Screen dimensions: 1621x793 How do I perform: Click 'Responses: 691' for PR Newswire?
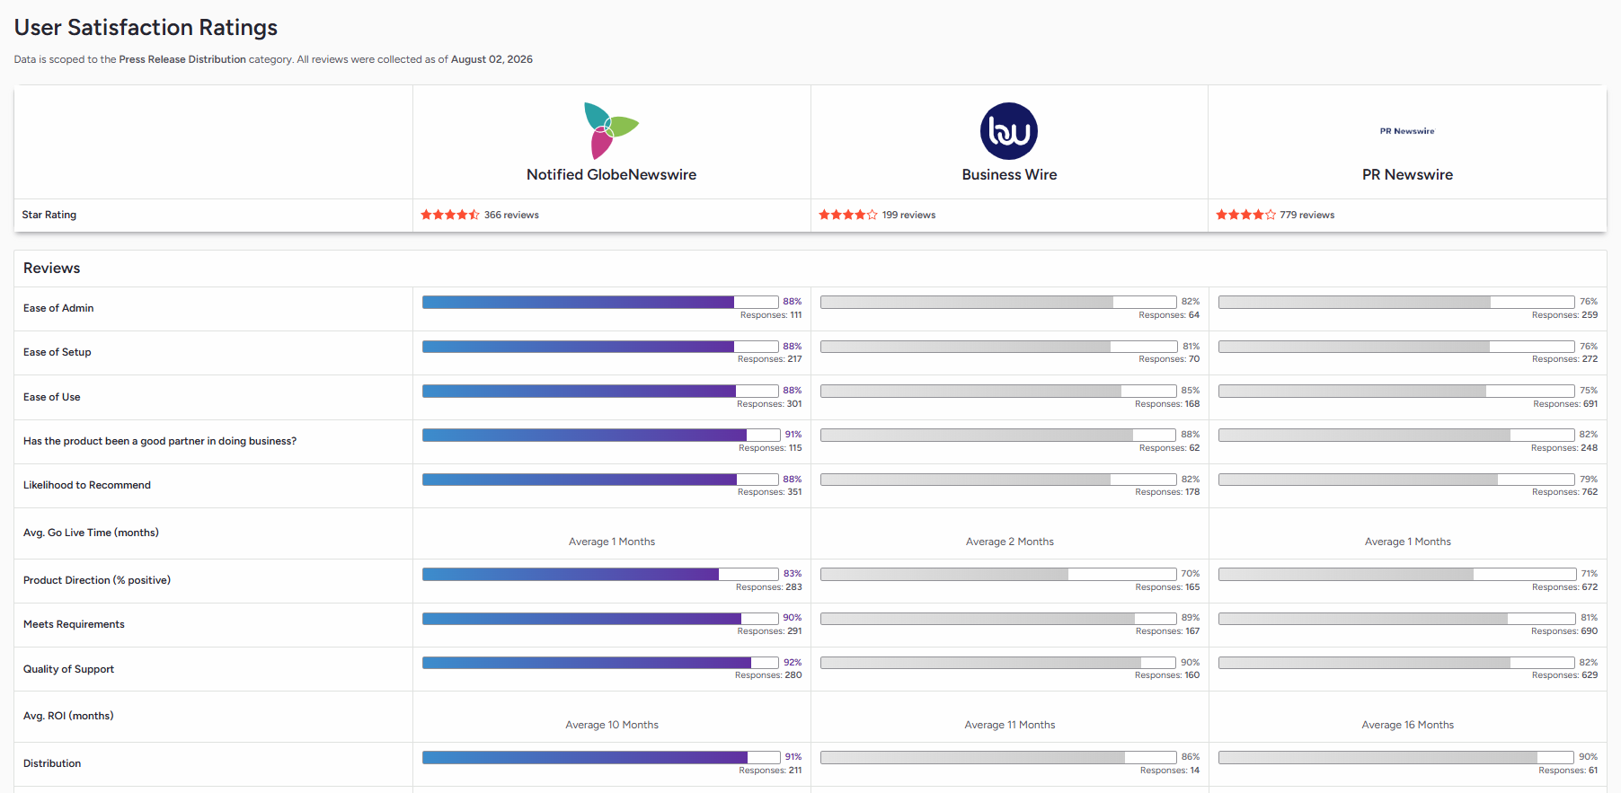click(1565, 404)
